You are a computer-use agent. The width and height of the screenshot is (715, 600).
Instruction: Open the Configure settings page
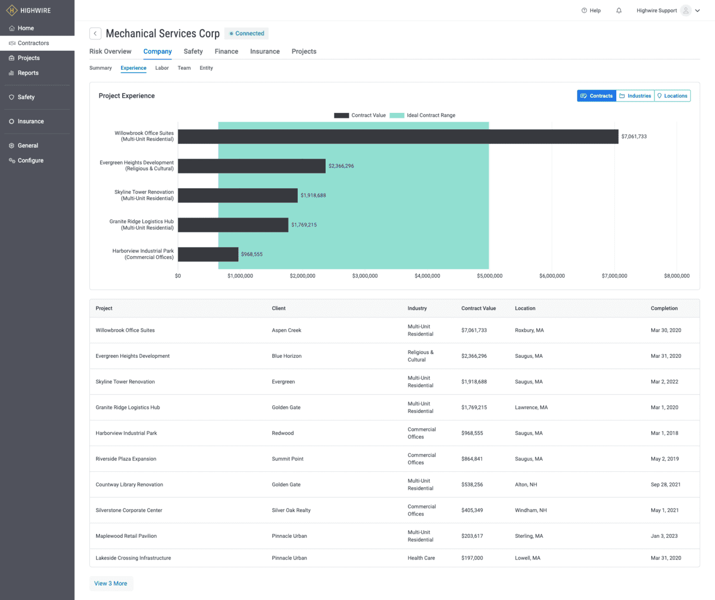pos(31,161)
